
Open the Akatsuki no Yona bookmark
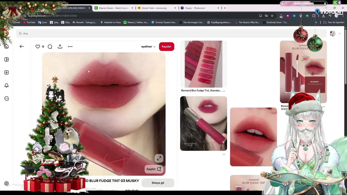pyautogui.click(x=111, y=22)
